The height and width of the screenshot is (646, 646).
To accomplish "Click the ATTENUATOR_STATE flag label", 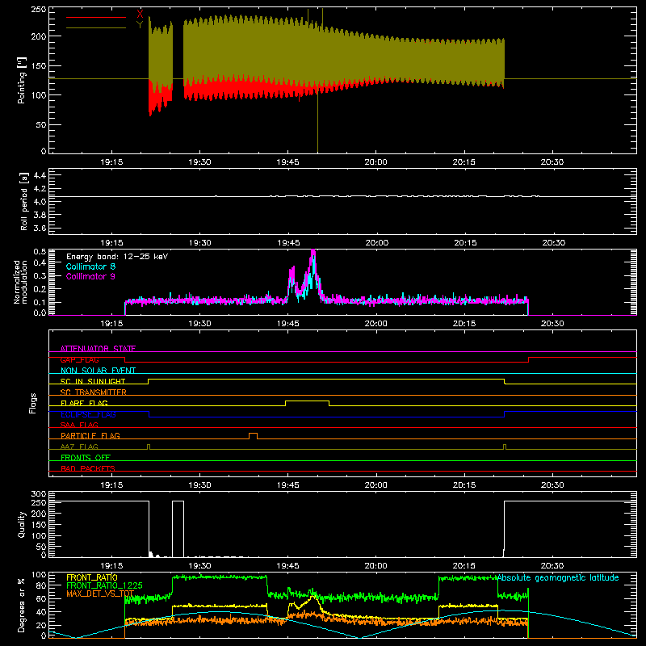I will click(x=98, y=349).
